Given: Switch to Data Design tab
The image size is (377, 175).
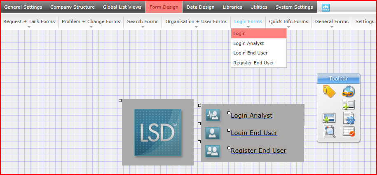Looking at the screenshot, I should pos(201,7).
